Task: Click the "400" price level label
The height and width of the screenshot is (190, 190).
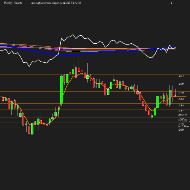Action: tap(181, 84)
